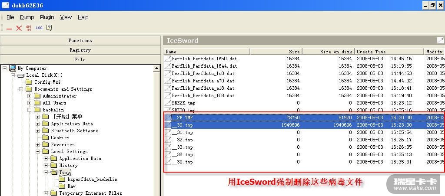Expand the Temporary Internet Files node

click(x=46, y=193)
